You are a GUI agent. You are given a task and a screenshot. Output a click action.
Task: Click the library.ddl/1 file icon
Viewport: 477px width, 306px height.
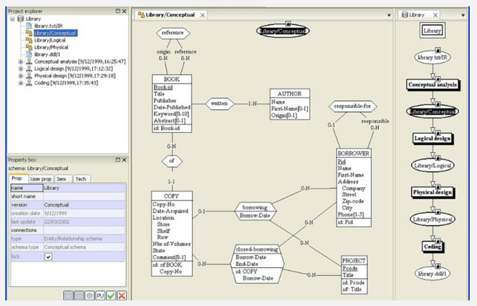click(29, 54)
